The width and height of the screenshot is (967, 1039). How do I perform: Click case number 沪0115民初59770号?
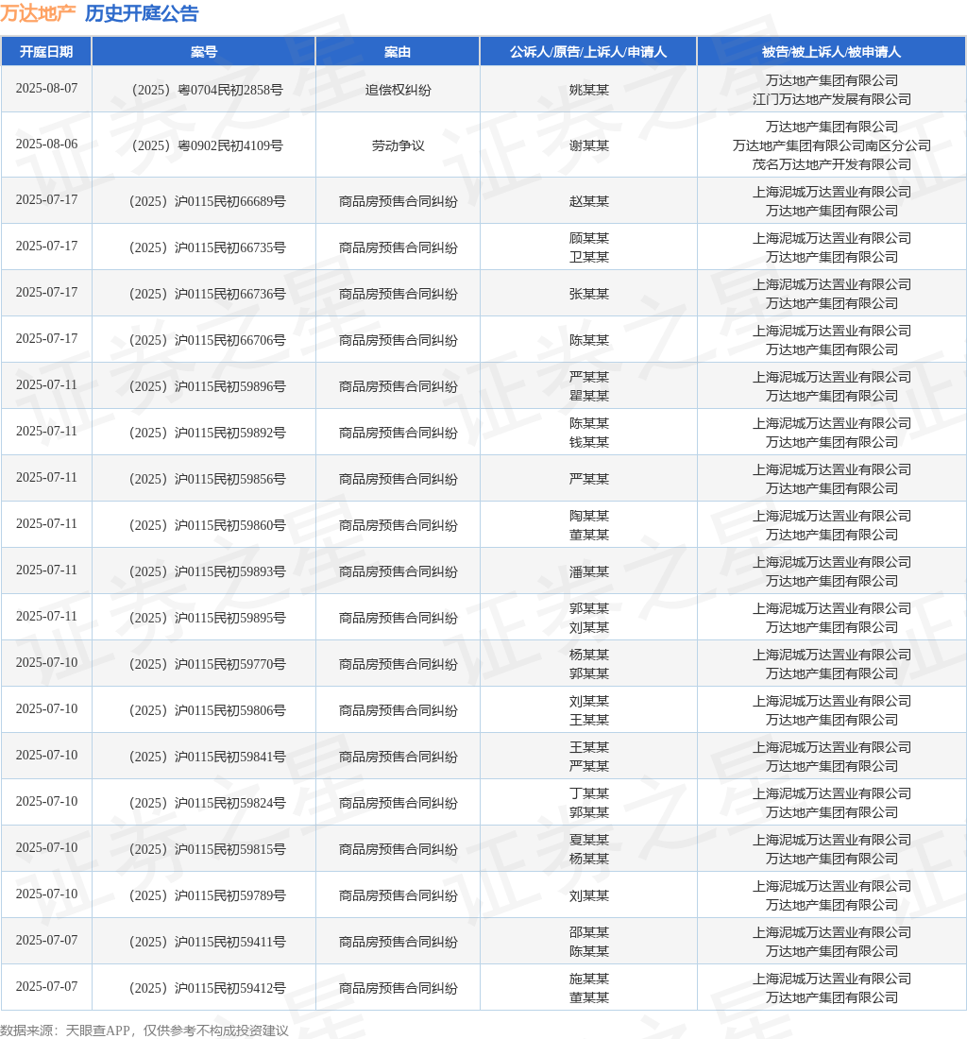coord(208,665)
